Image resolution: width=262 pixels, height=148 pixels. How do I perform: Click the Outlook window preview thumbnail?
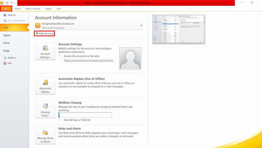pos(179,29)
